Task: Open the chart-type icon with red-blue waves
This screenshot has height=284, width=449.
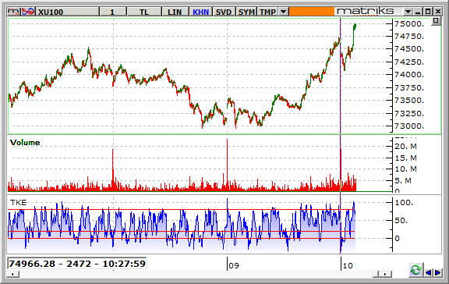Action: pos(28,12)
